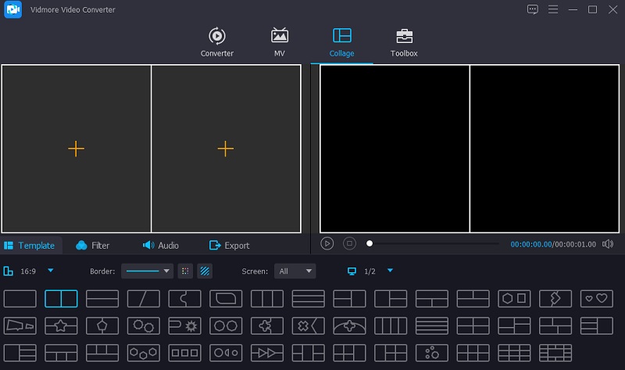
Task: Open the MV module
Action: click(279, 42)
